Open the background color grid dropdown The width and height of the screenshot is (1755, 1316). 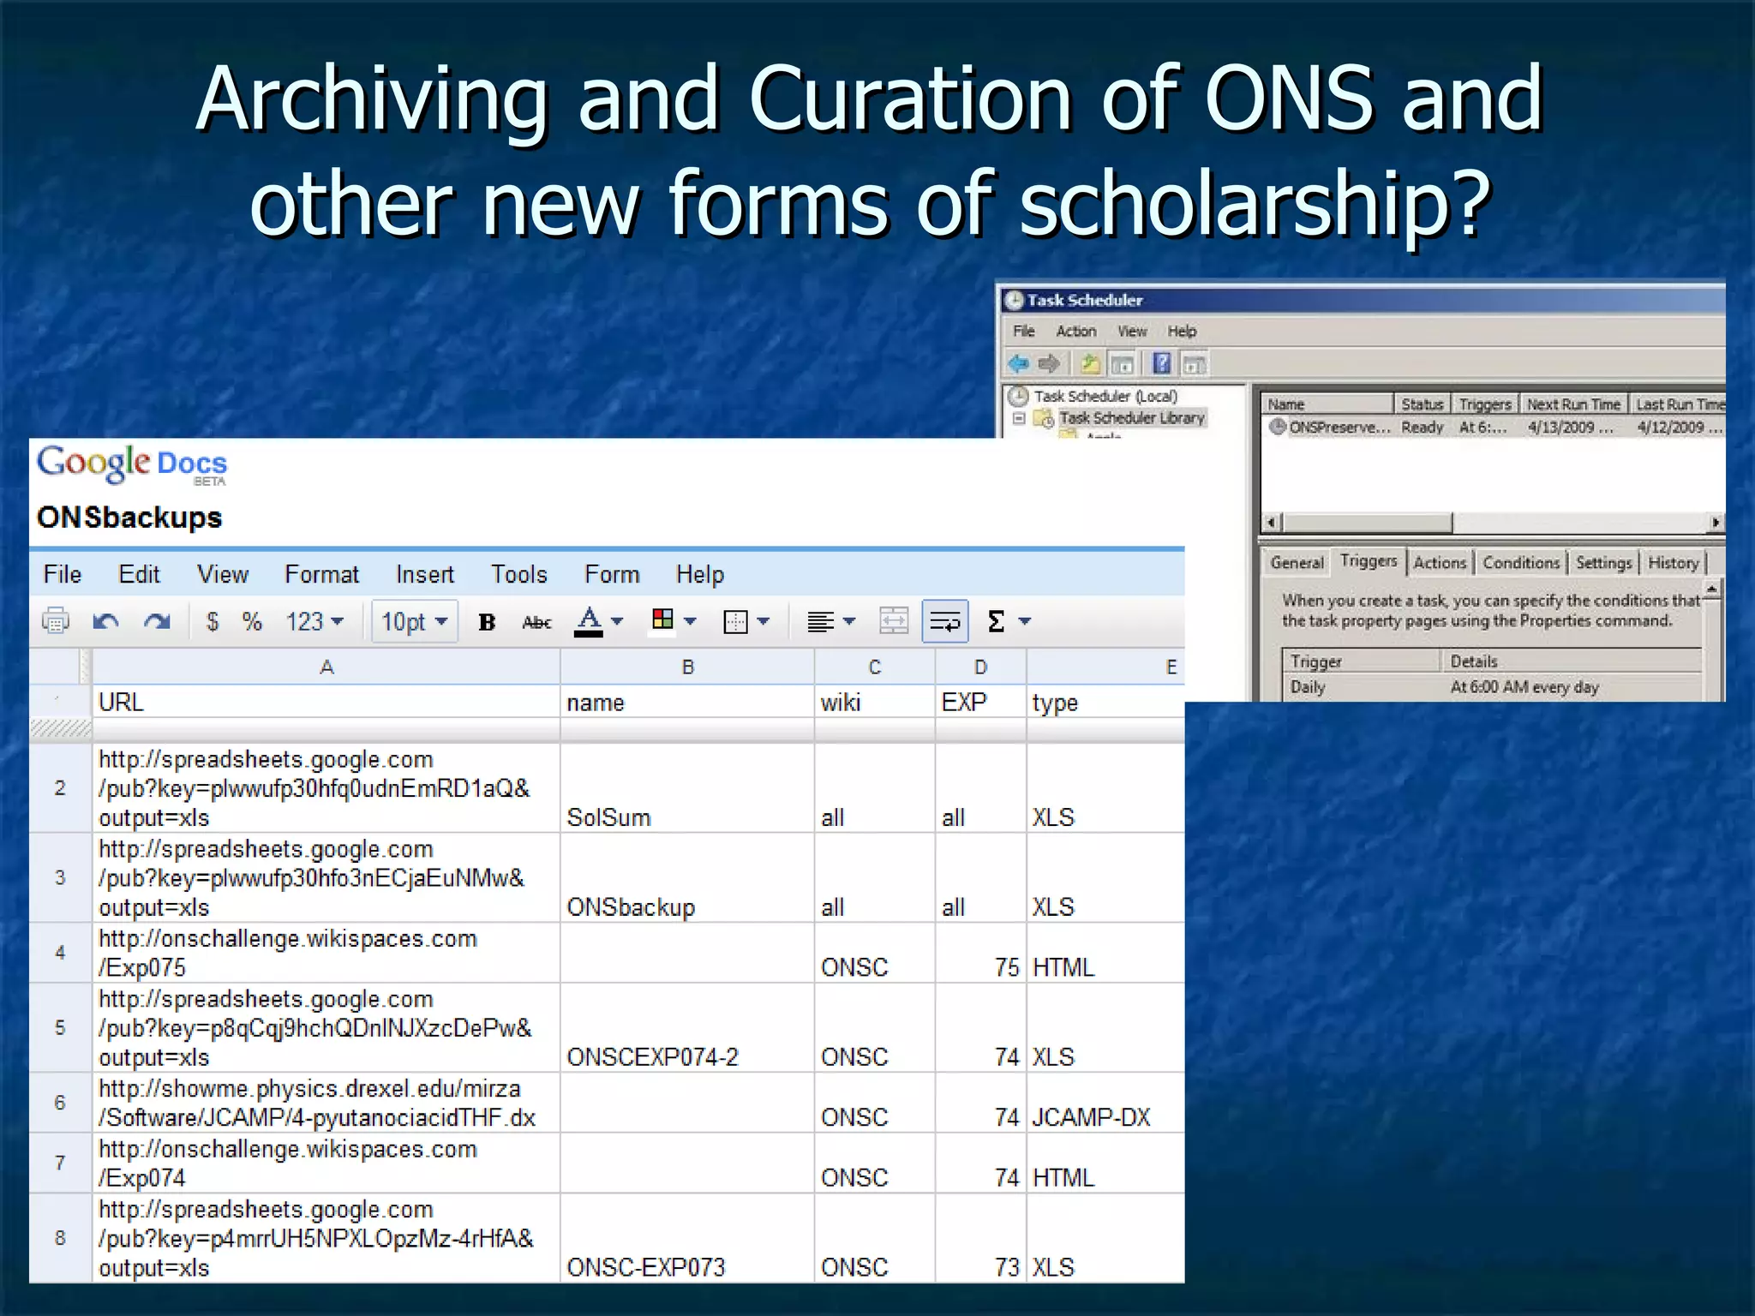(x=674, y=620)
